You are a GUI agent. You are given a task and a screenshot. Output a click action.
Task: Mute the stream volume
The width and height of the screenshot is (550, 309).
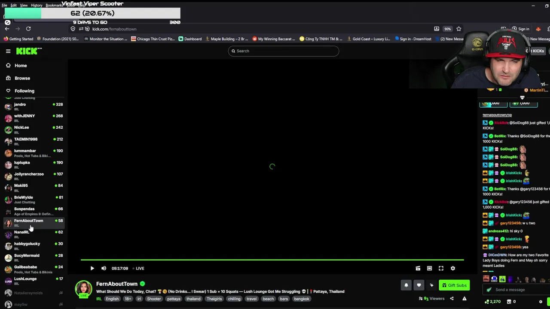point(104,268)
